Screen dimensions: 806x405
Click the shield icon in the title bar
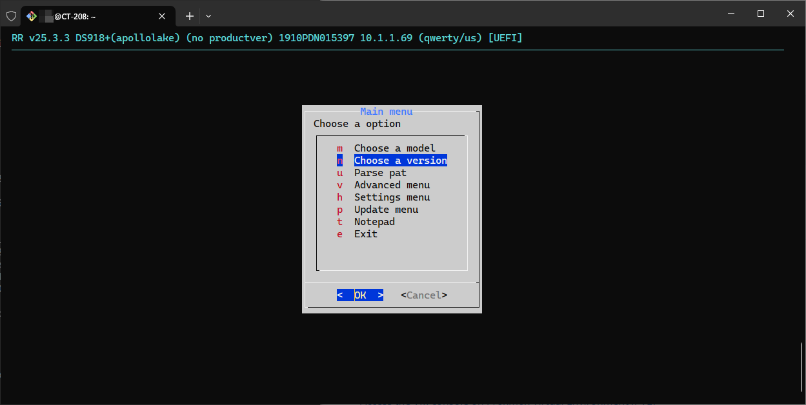point(11,15)
